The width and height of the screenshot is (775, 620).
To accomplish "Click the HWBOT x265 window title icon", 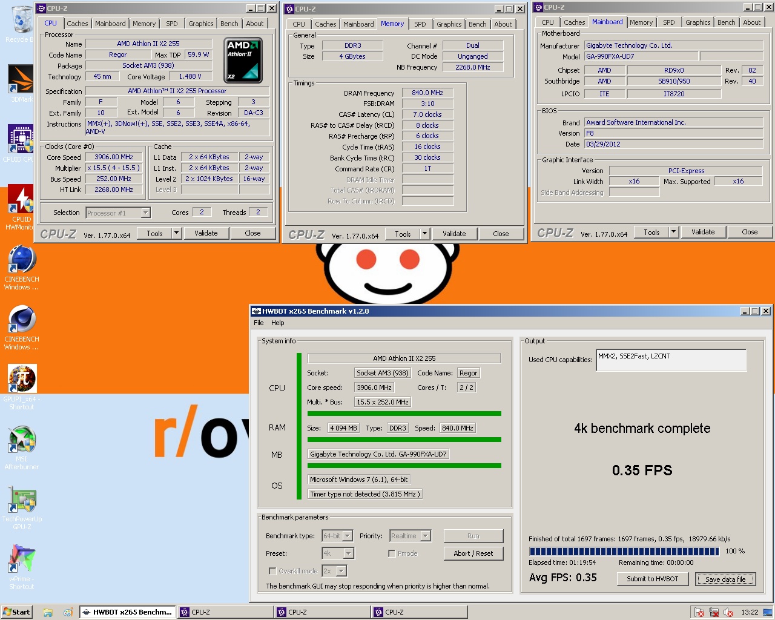I will (x=256, y=311).
